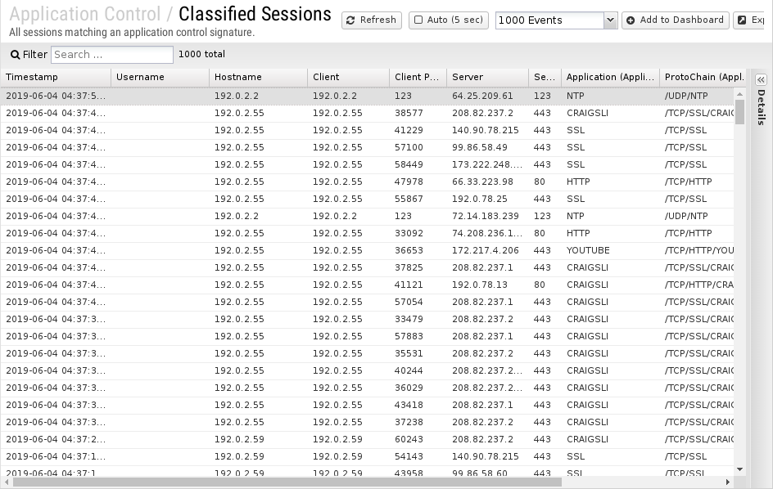773x489 pixels.
Task: Click the horizontal scroll left arrow
Action: coord(7,482)
